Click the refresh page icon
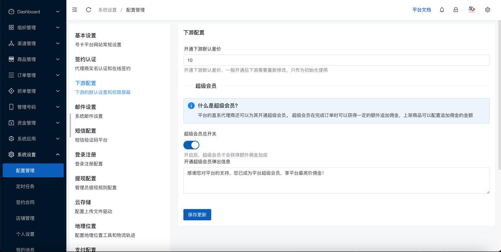 pyautogui.click(x=89, y=10)
